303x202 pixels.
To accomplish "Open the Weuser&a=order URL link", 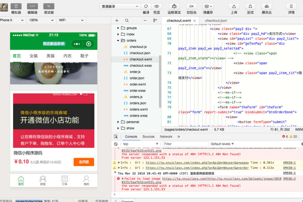I will click(197, 168).
